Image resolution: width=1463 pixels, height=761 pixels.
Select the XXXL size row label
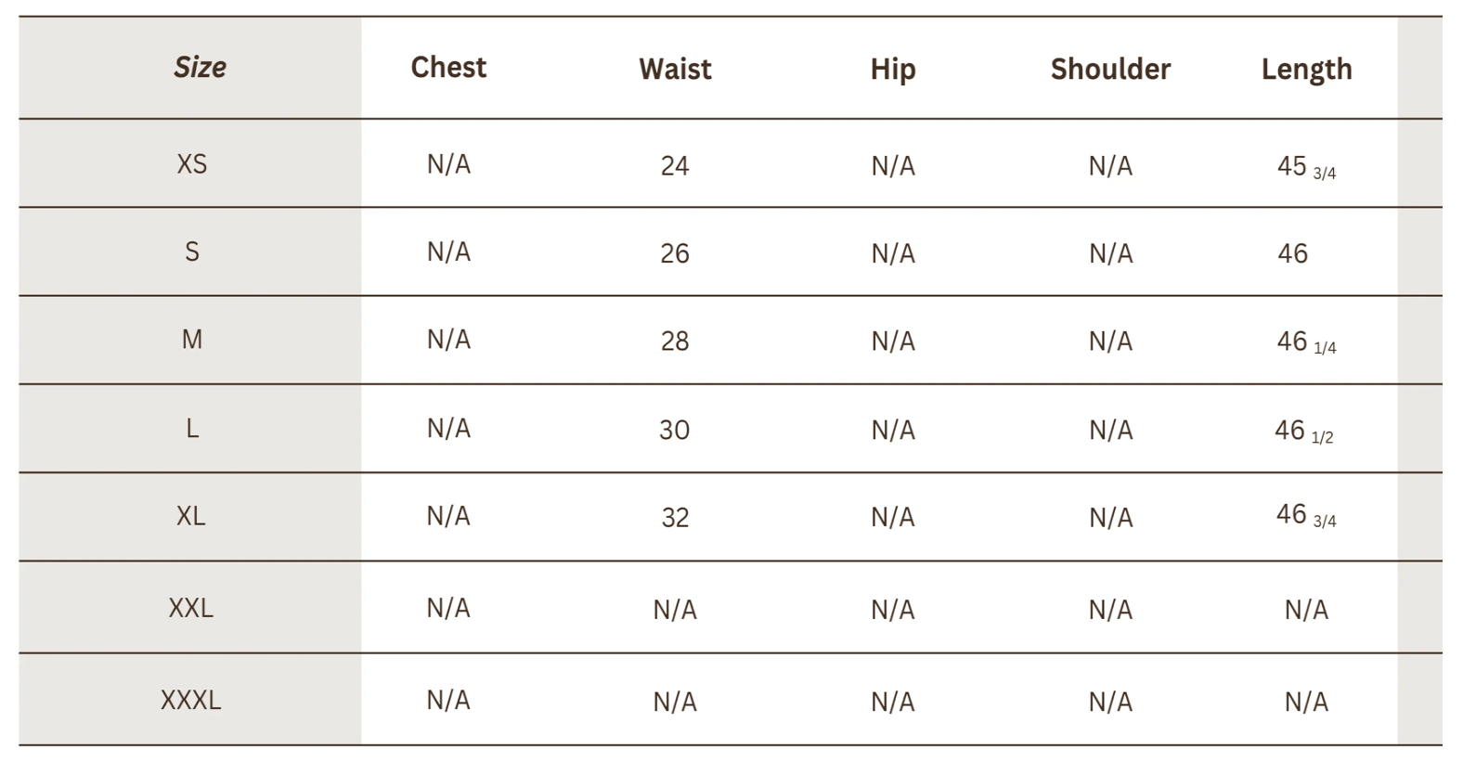191,700
